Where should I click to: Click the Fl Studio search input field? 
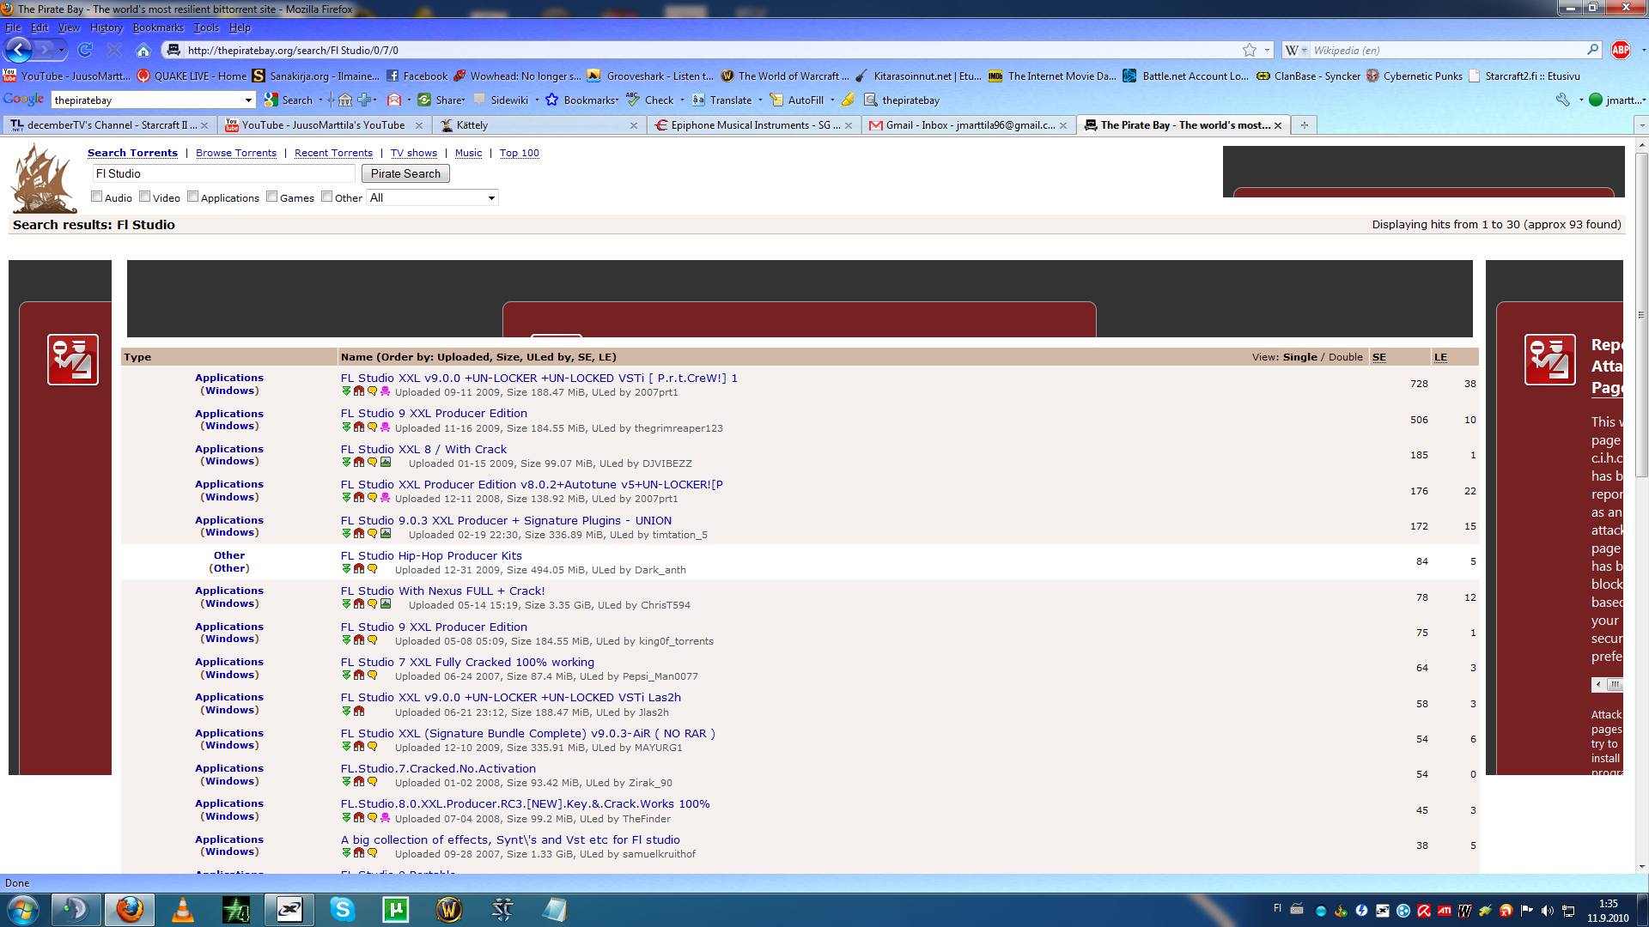pyautogui.click(x=223, y=173)
